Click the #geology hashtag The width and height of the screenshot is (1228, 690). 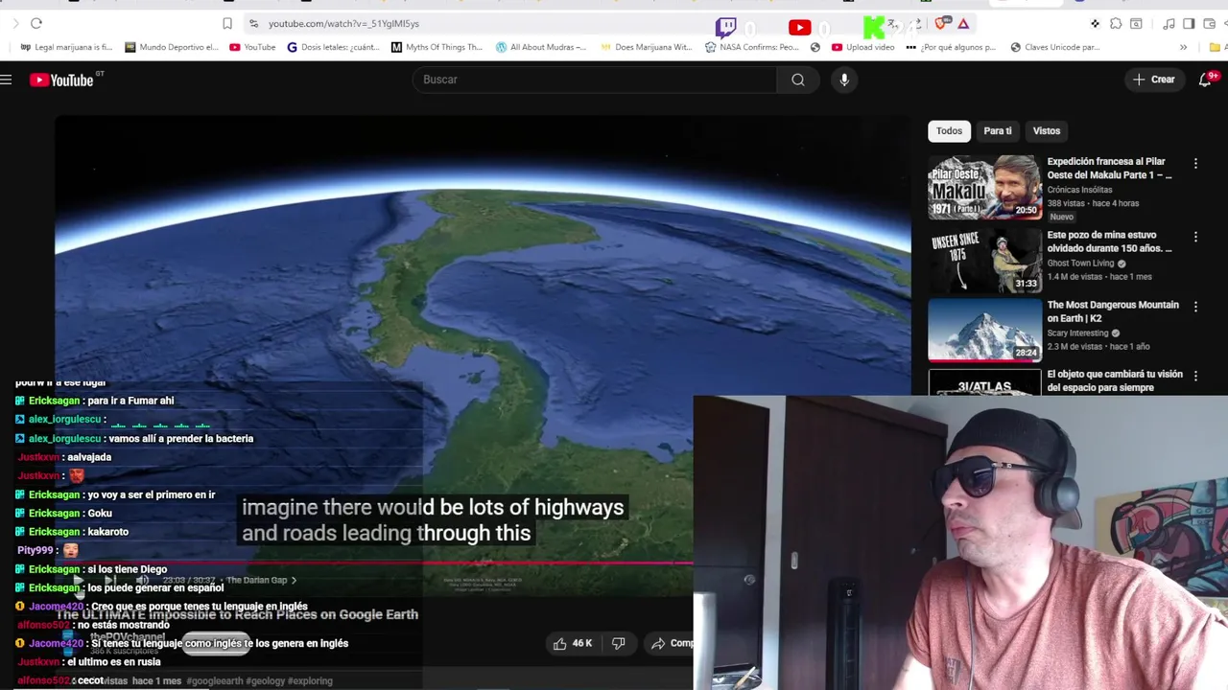click(x=267, y=681)
